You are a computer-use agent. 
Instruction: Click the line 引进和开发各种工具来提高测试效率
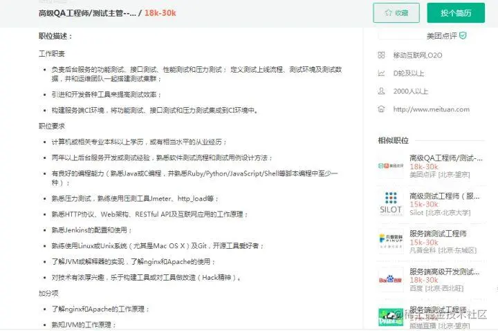click(107, 95)
